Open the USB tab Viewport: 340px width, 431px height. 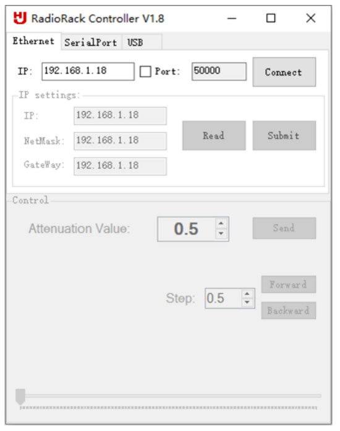coord(142,42)
